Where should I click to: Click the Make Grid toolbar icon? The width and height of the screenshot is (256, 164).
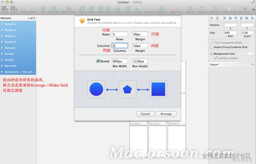(215, 8)
